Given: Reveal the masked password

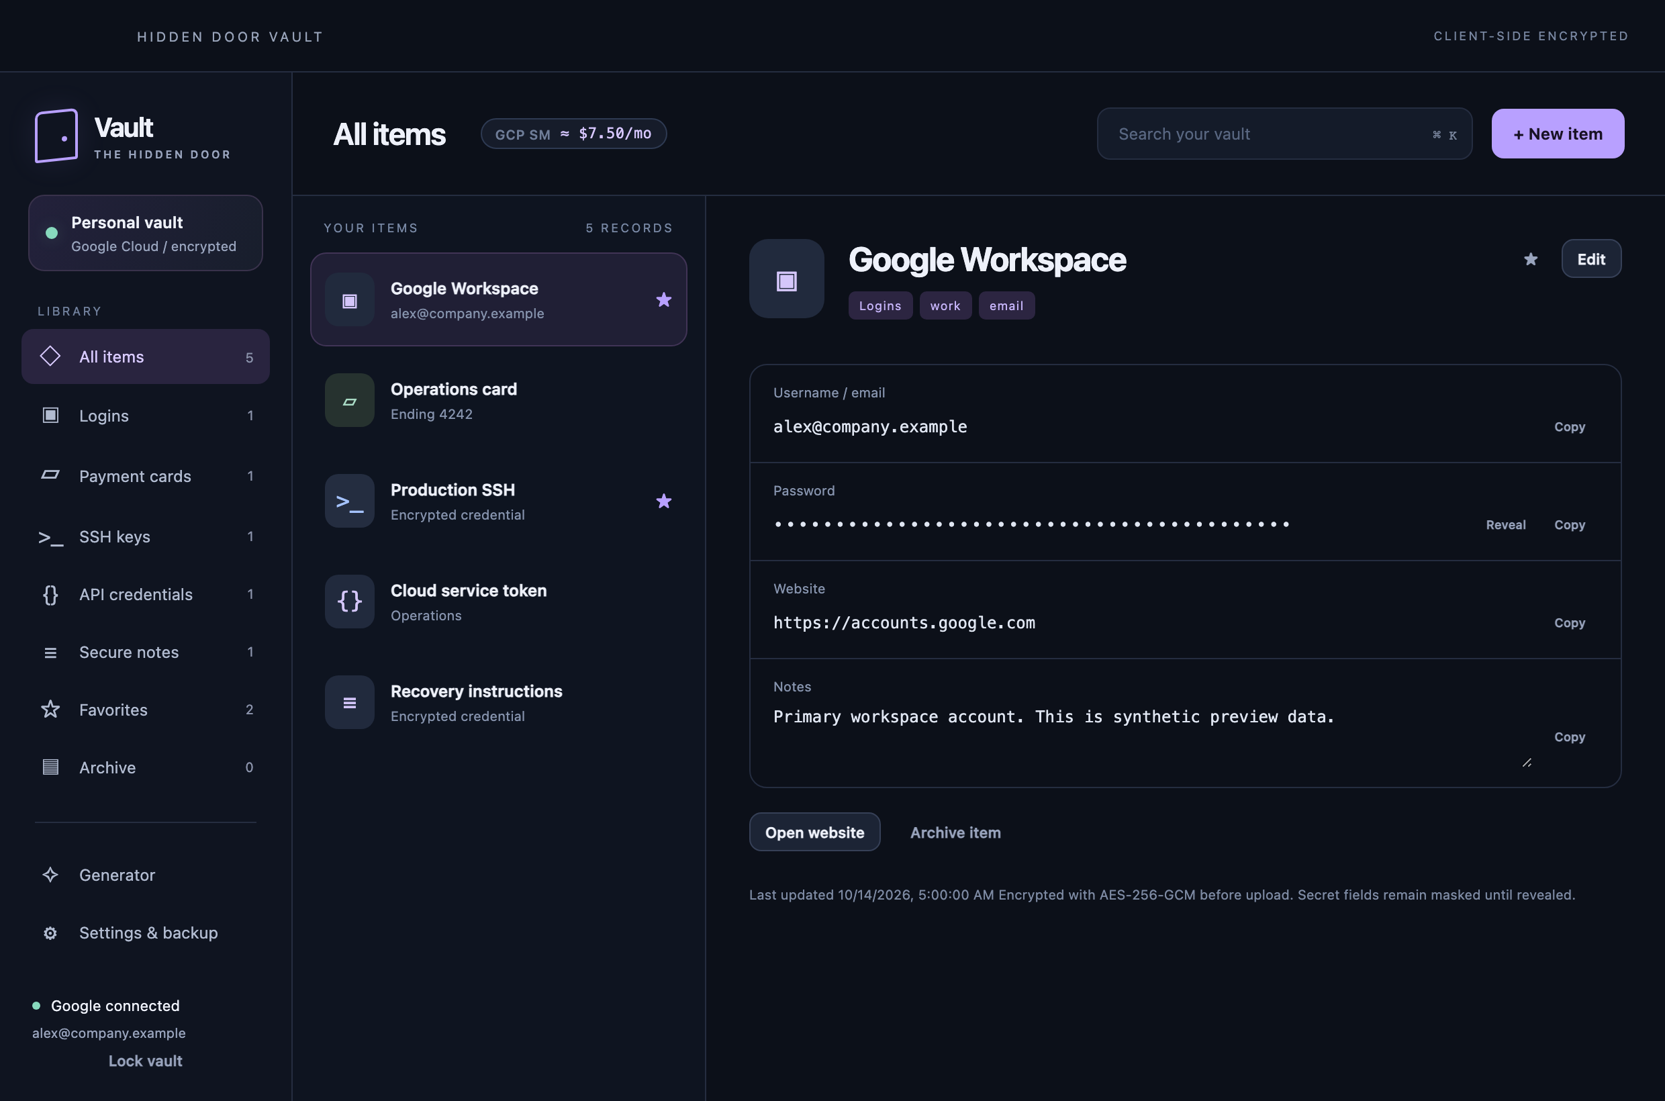Looking at the screenshot, I should pos(1506,524).
